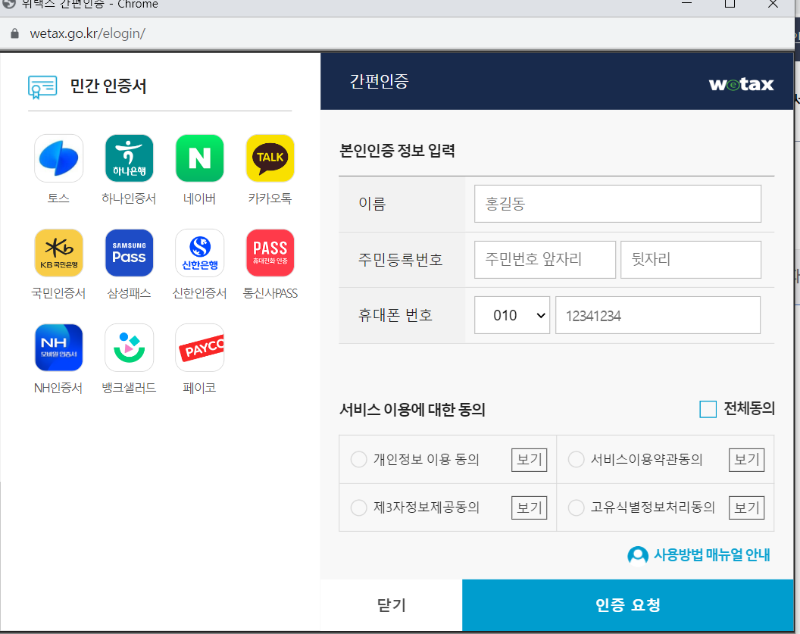The height and width of the screenshot is (634, 800).
Task: Click the 민간 인증서 certificate icon
Action: [x=42, y=87]
